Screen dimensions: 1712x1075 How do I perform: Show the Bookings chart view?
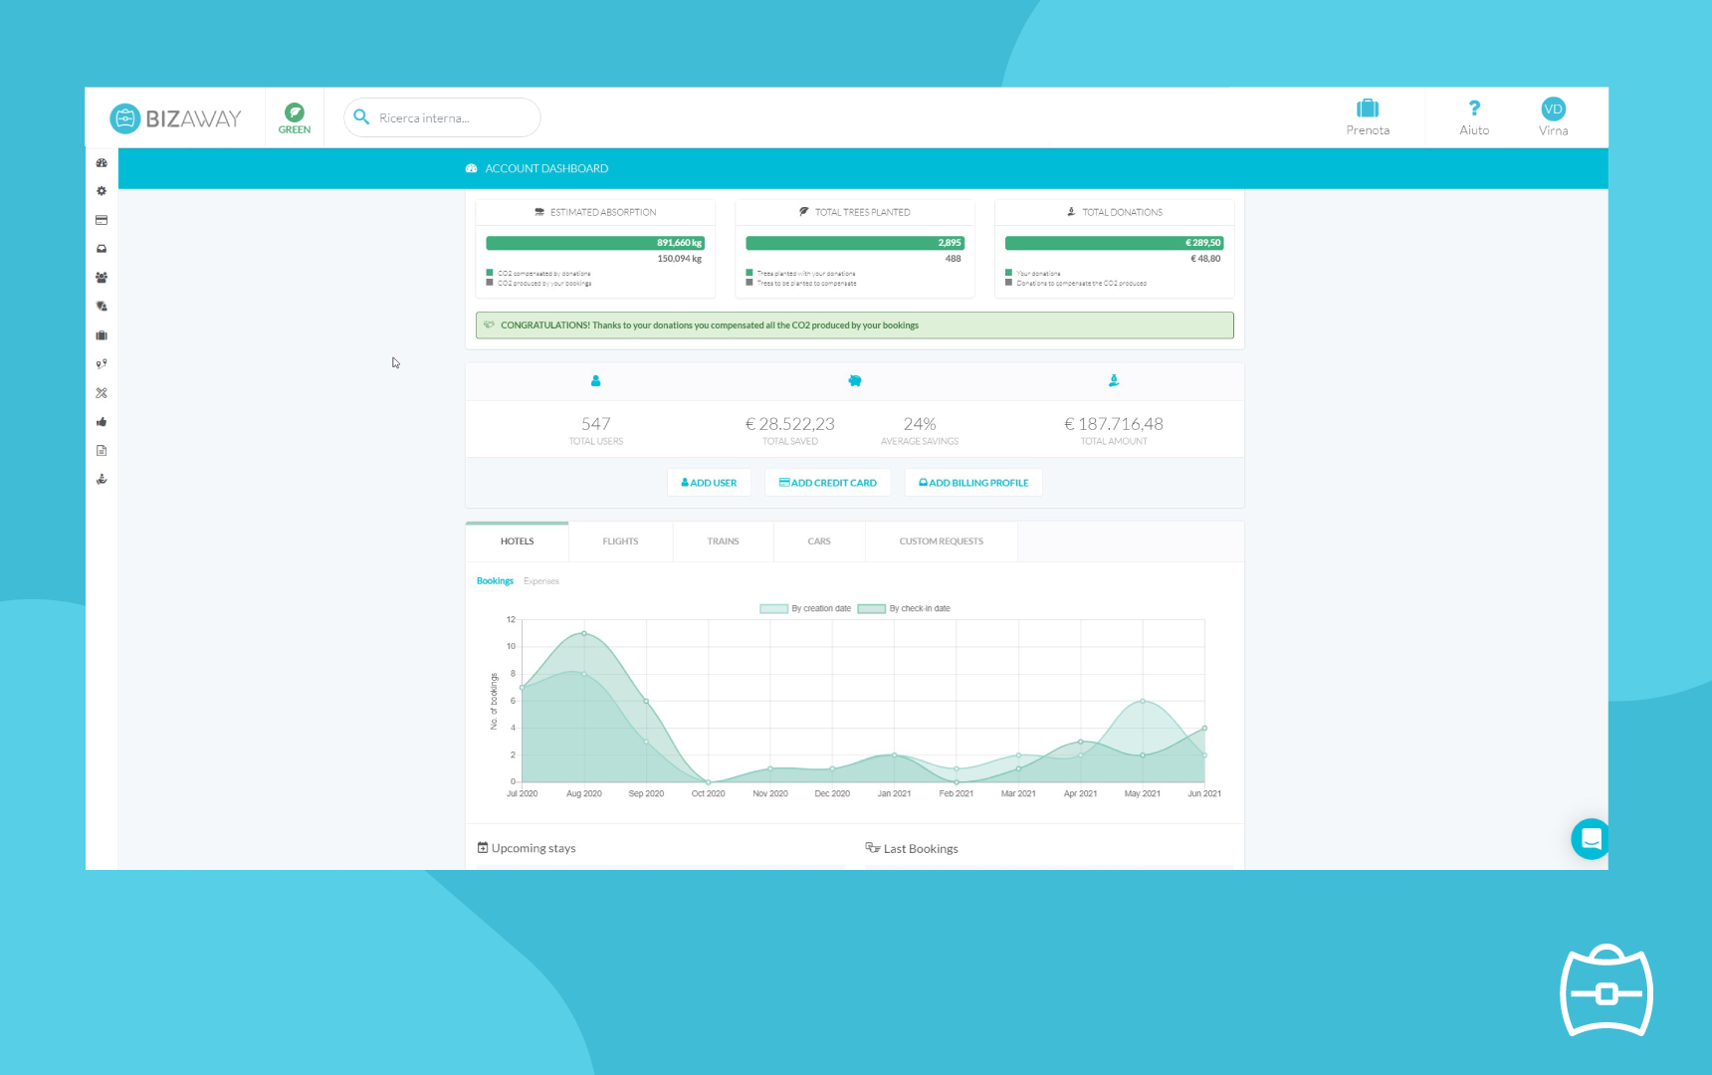(x=495, y=581)
